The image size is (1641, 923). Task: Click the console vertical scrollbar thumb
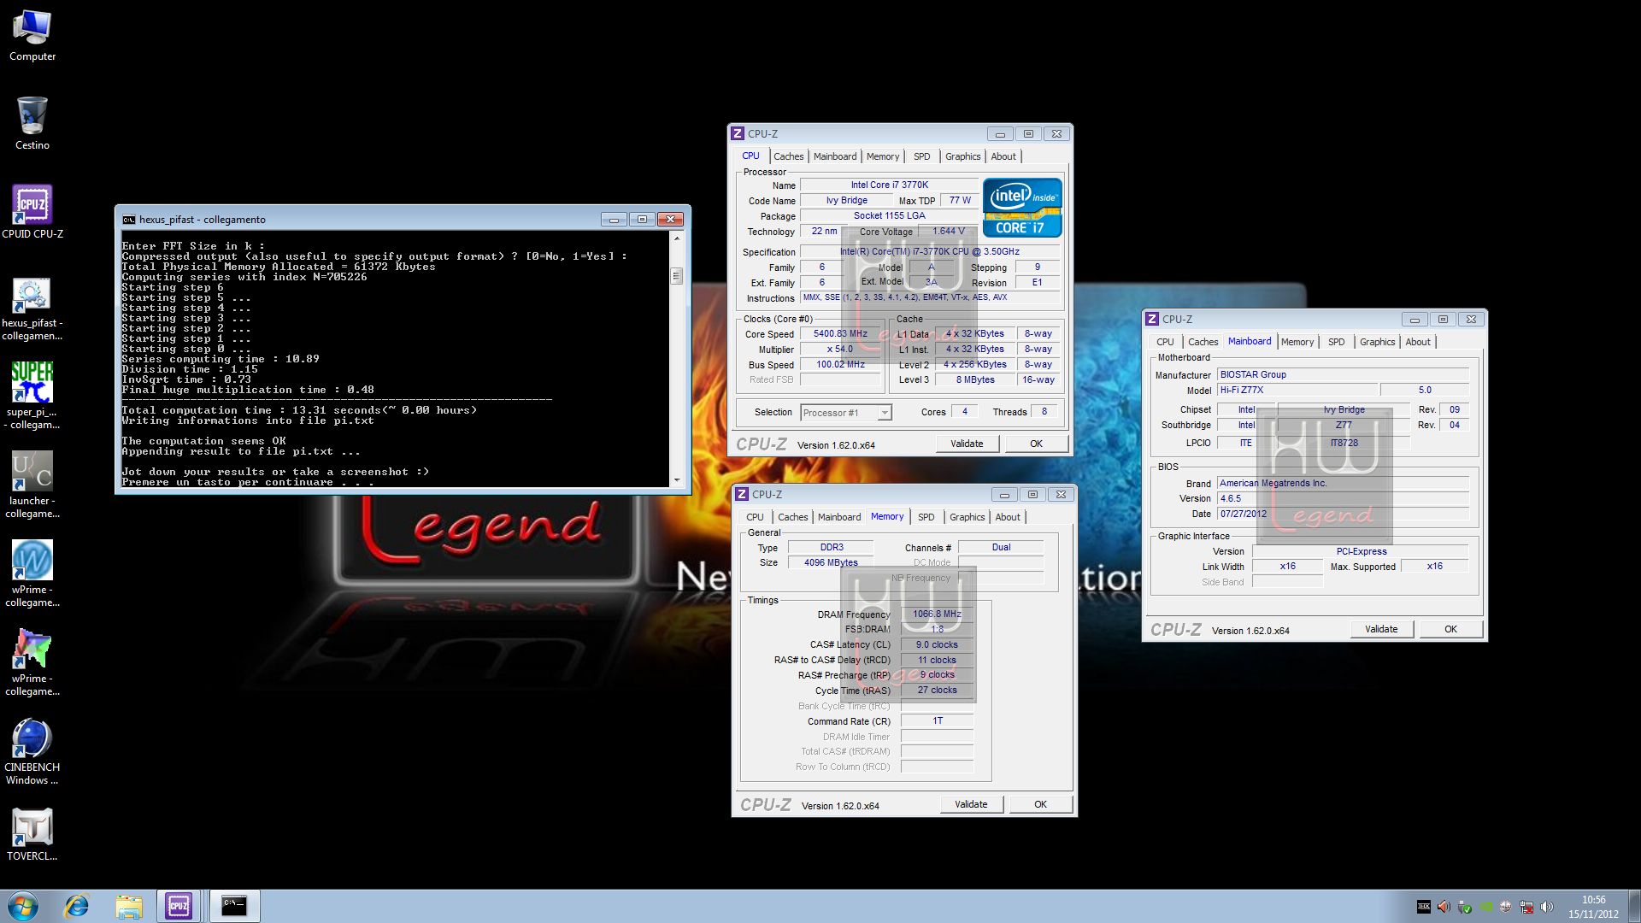click(x=677, y=275)
